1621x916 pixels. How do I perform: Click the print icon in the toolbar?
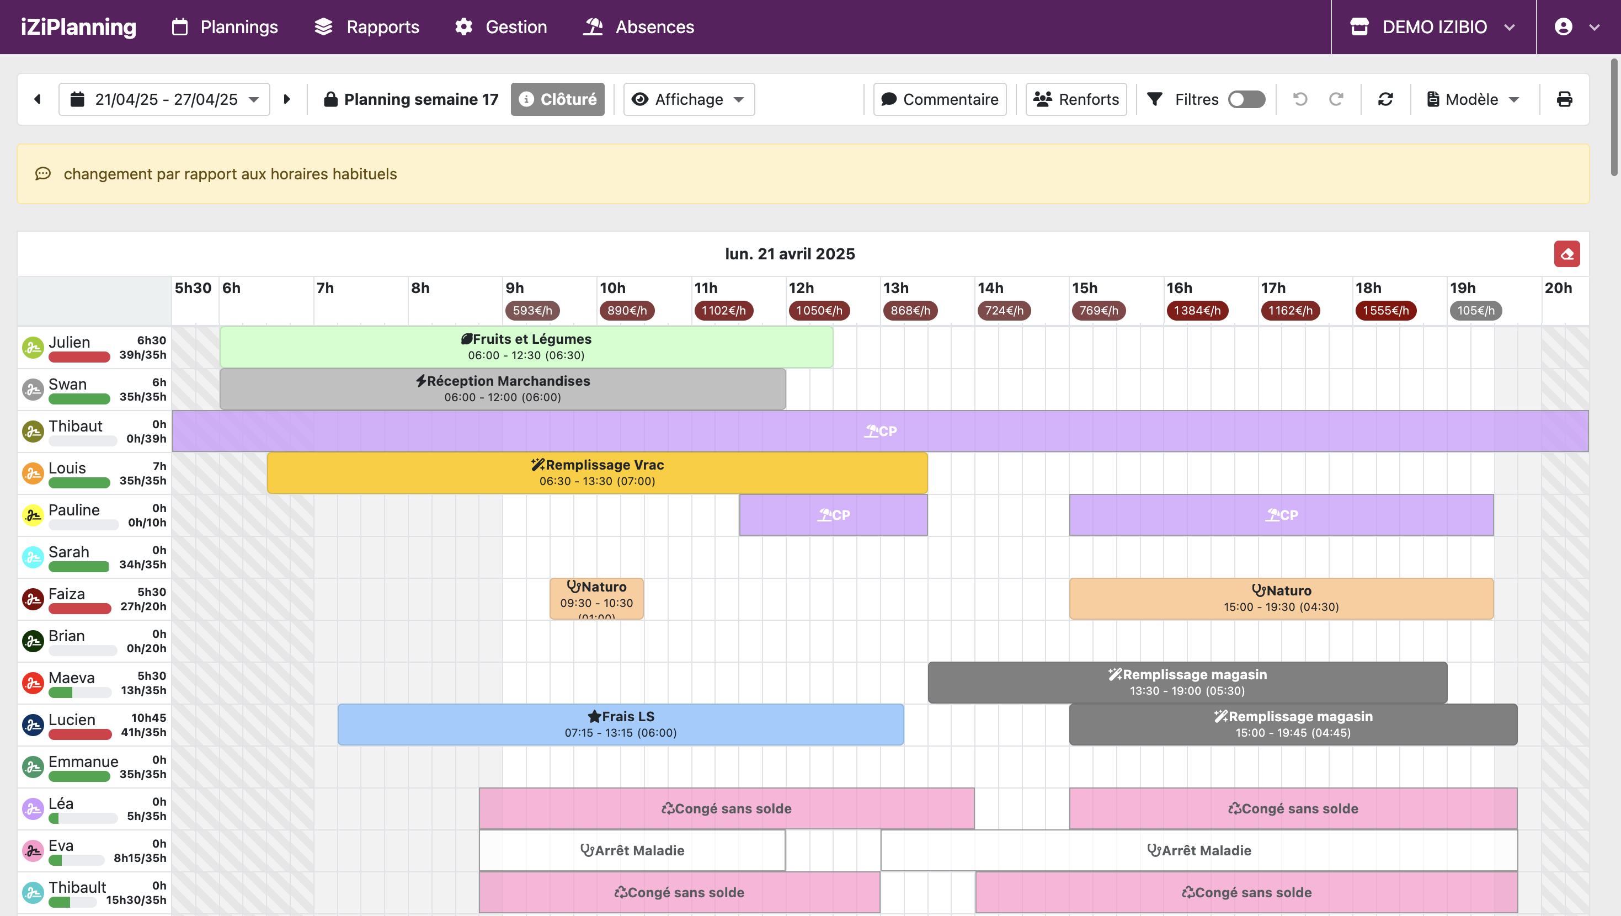click(x=1564, y=99)
